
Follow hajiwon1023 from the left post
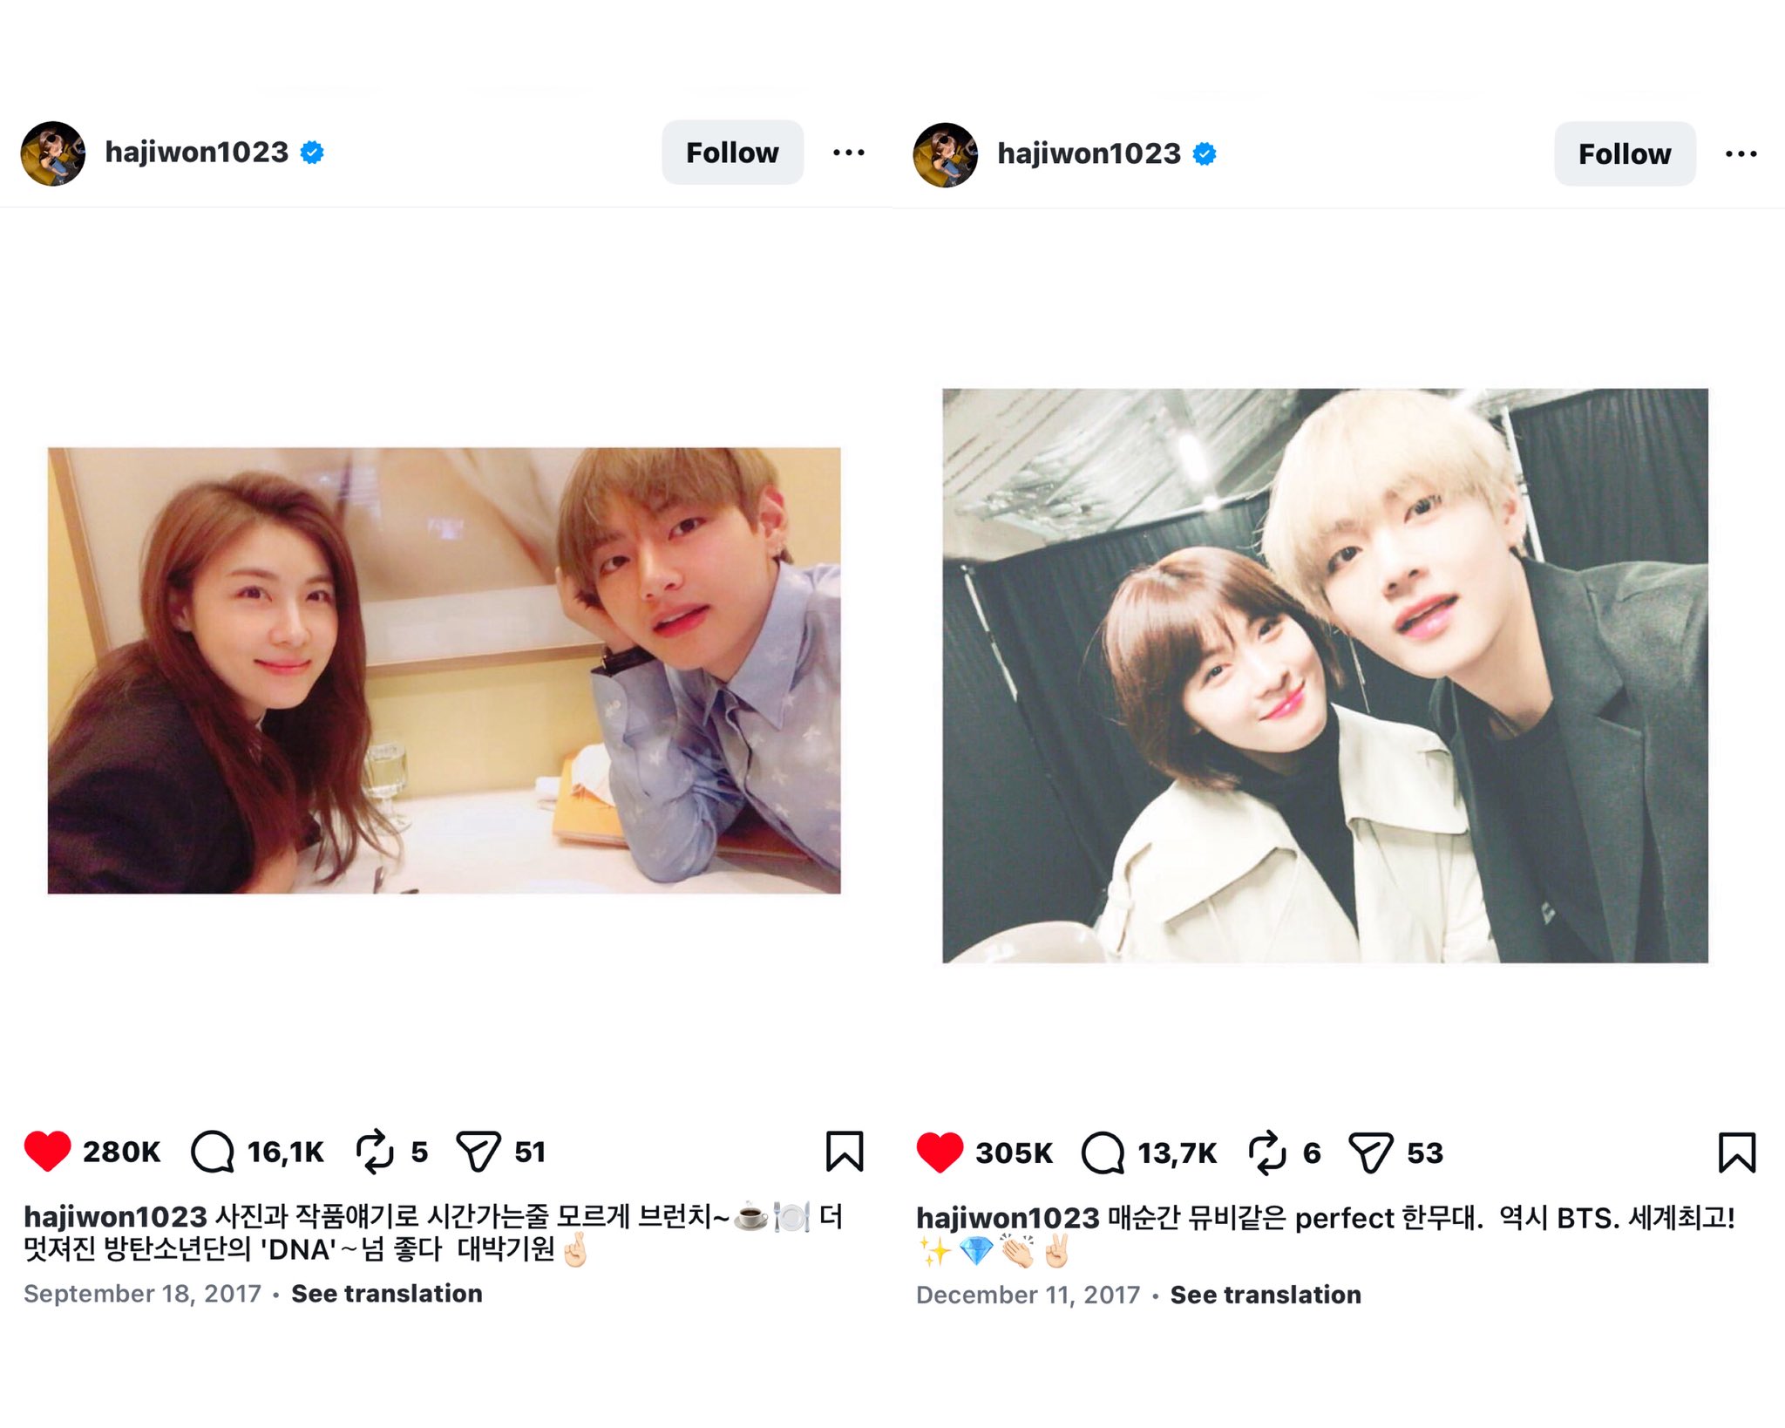tap(732, 153)
